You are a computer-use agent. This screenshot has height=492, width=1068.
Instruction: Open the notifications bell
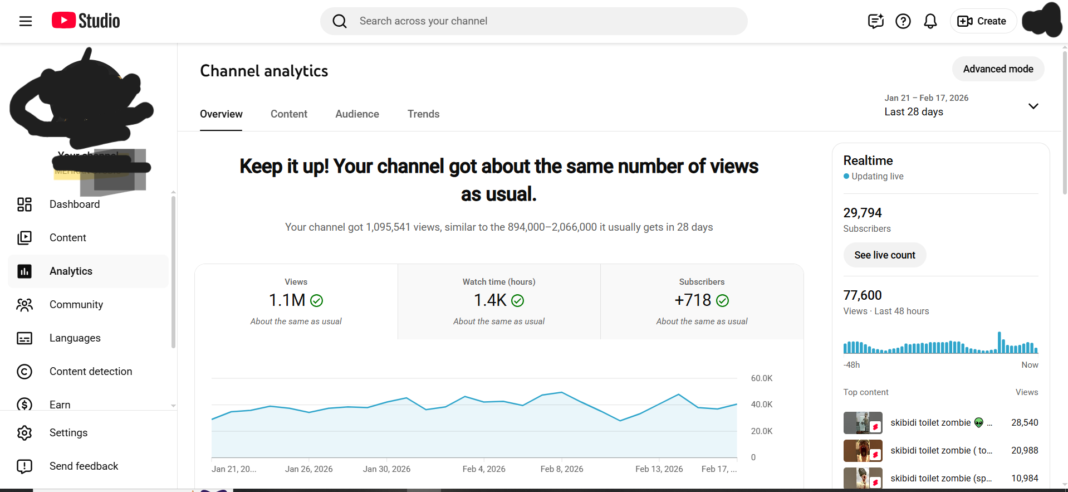click(930, 21)
